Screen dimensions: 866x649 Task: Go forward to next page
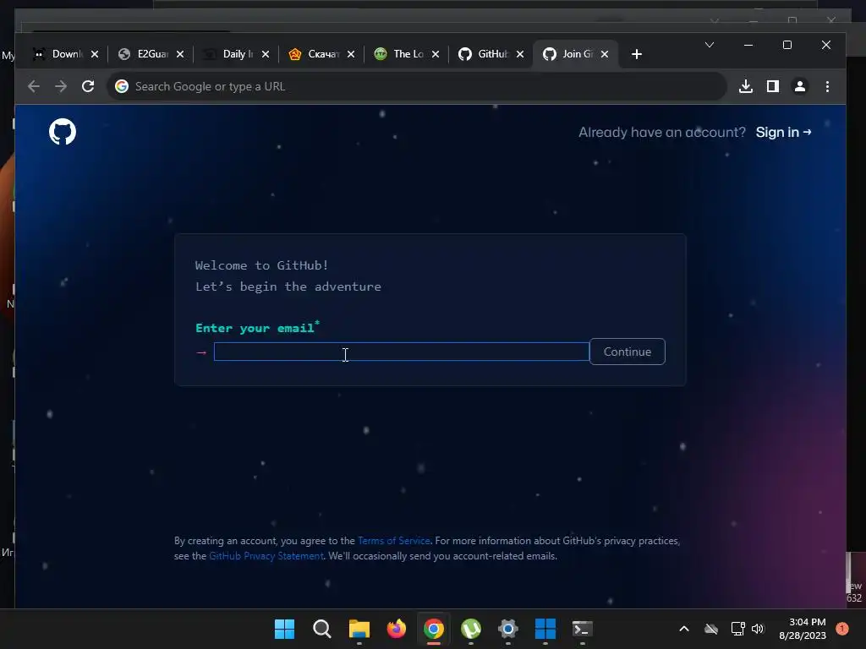pos(61,87)
